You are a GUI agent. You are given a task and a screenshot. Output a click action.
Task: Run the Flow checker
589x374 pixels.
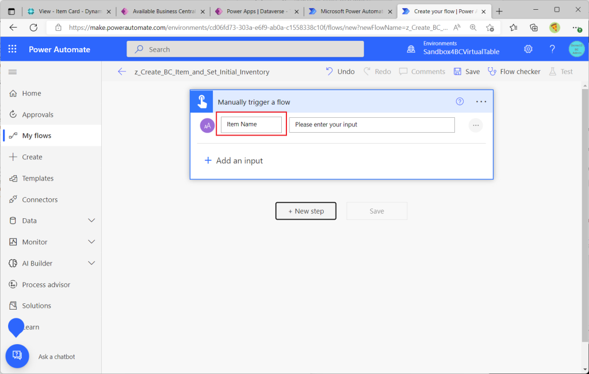pos(514,71)
